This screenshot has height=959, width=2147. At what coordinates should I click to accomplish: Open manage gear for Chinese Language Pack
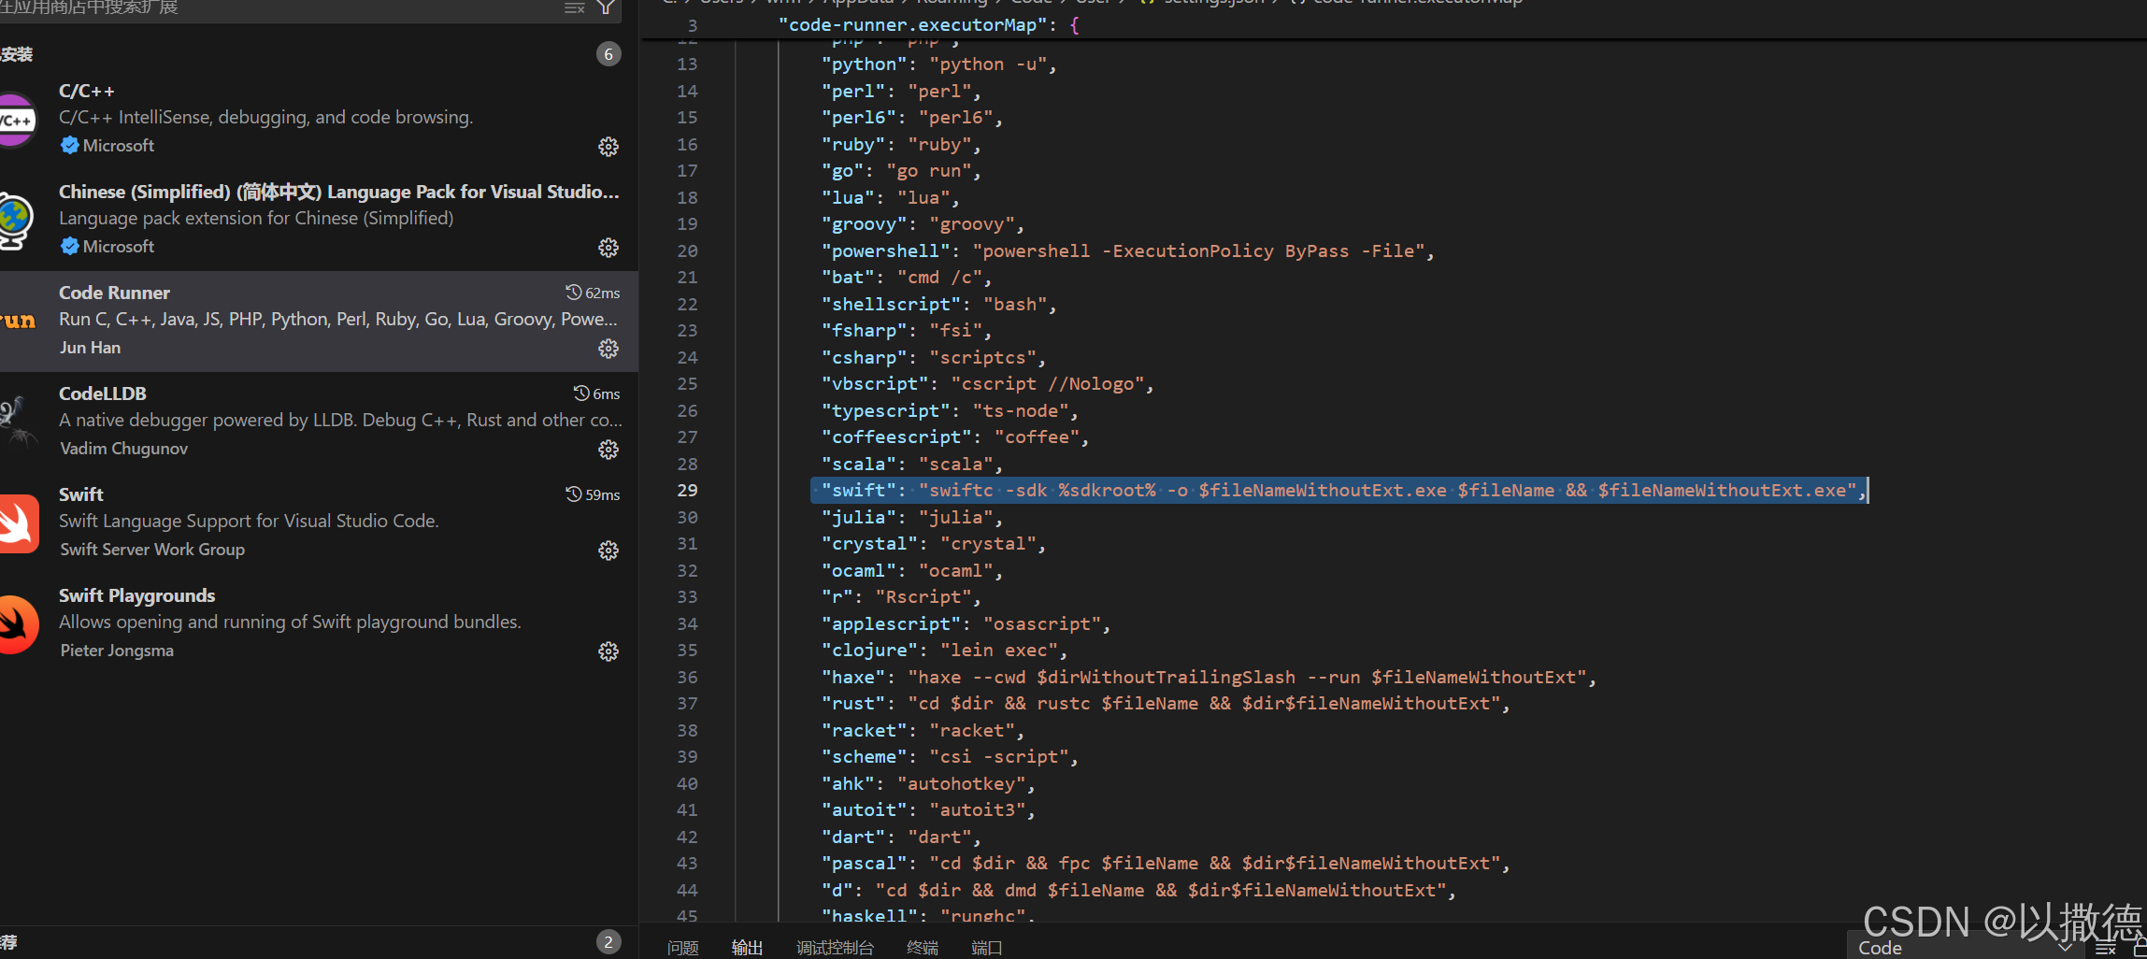pyautogui.click(x=608, y=248)
